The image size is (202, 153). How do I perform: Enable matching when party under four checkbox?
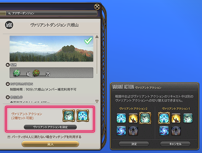tap(9, 137)
